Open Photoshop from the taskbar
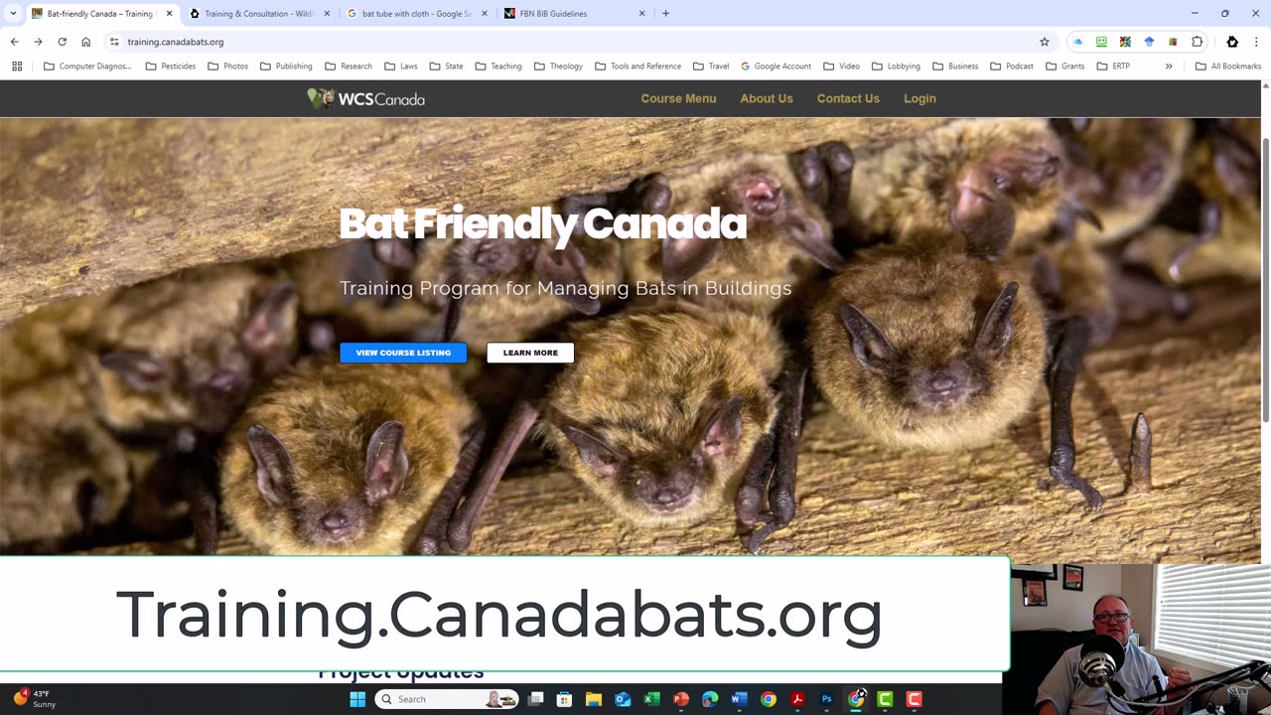This screenshot has width=1271, height=715. [826, 699]
